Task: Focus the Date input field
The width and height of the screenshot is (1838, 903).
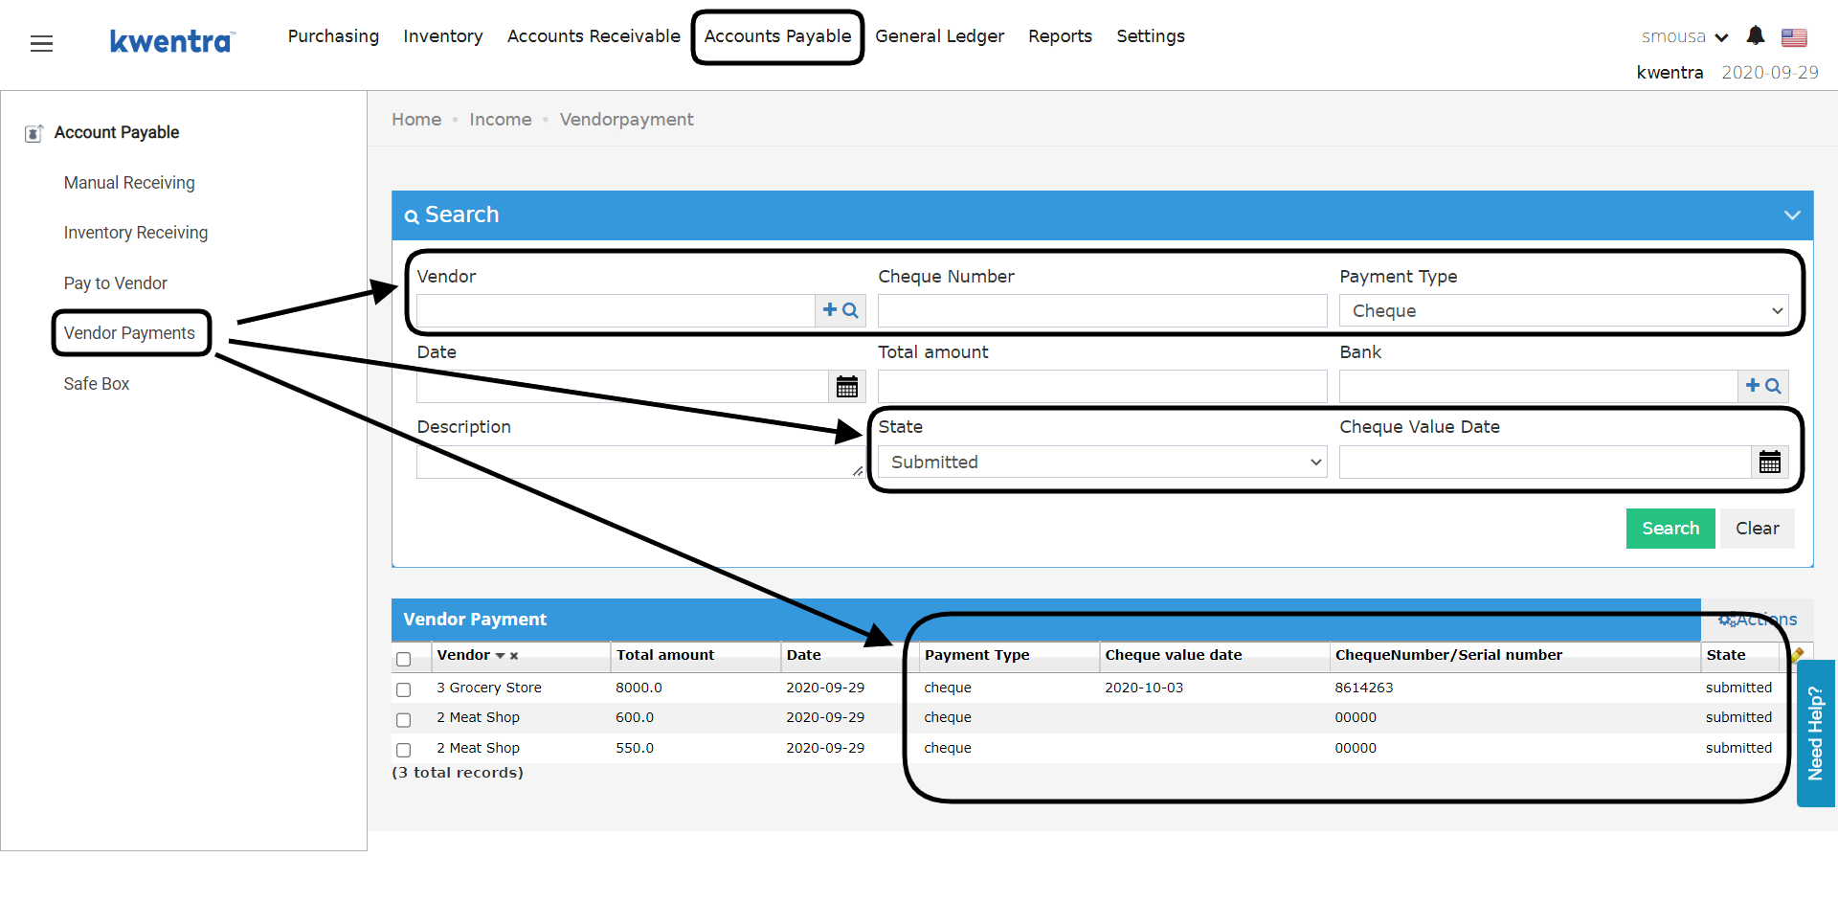Action: point(622,386)
